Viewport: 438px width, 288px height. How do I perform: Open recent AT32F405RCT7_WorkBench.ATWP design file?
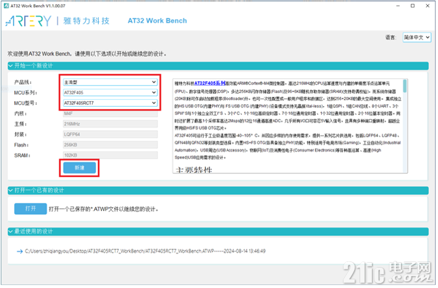click(x=146, y=252)
